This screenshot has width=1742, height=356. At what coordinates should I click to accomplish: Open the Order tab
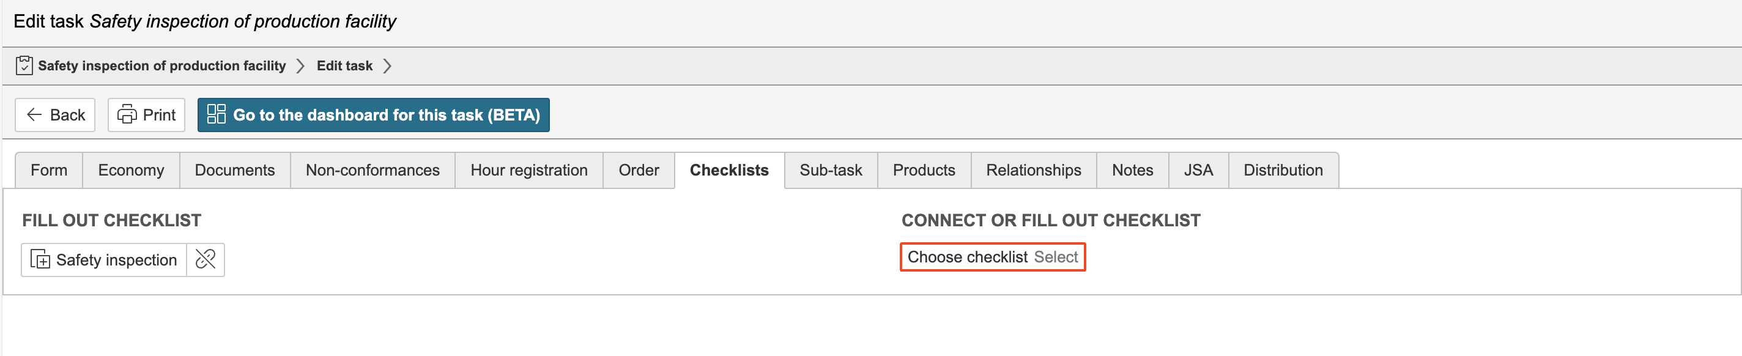(x=639, y=171)
